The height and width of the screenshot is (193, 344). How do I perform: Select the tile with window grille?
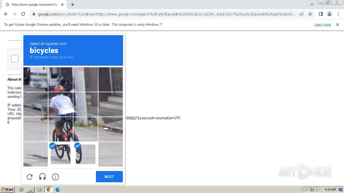(110, 79)
